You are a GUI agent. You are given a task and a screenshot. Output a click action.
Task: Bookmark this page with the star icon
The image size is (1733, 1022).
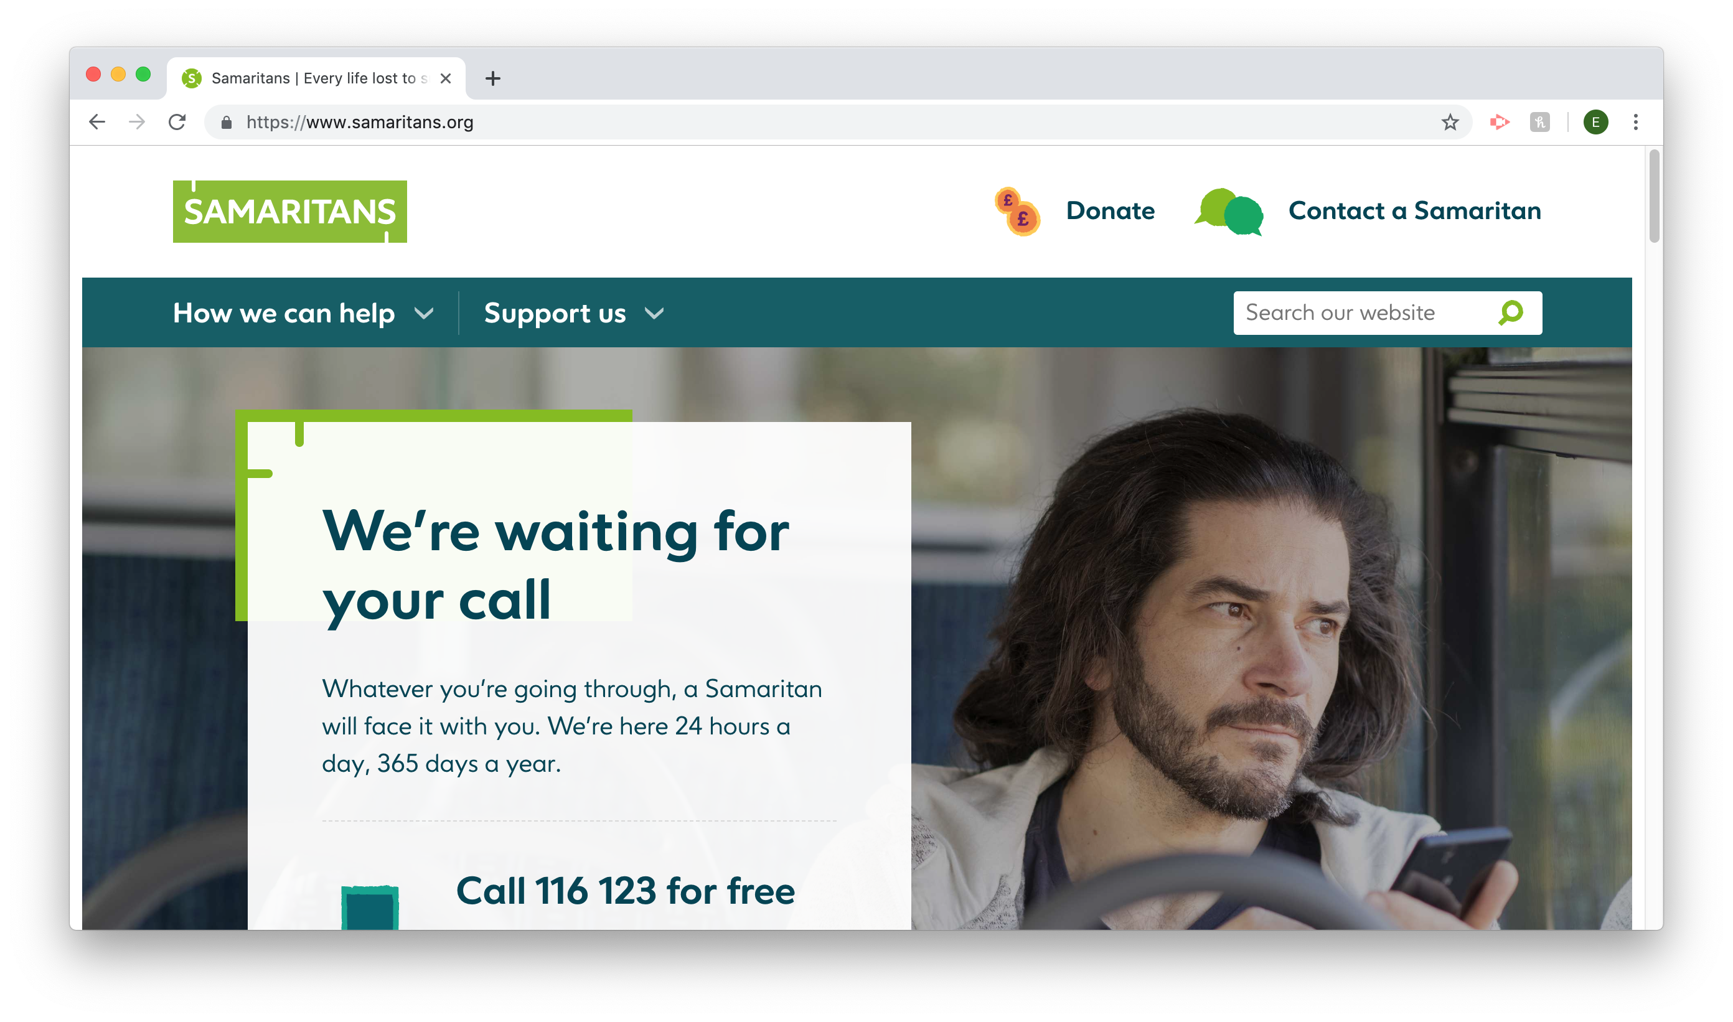(1450, 122)
